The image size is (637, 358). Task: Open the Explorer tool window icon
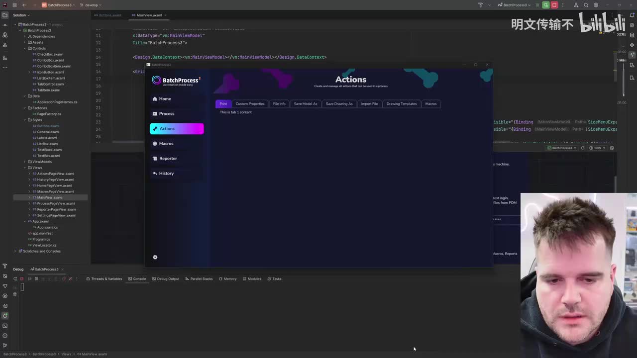coord(5,15)
